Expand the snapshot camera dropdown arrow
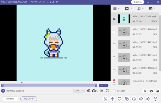The width and height of the screenshot is (161, 103). tap(97, 91)
